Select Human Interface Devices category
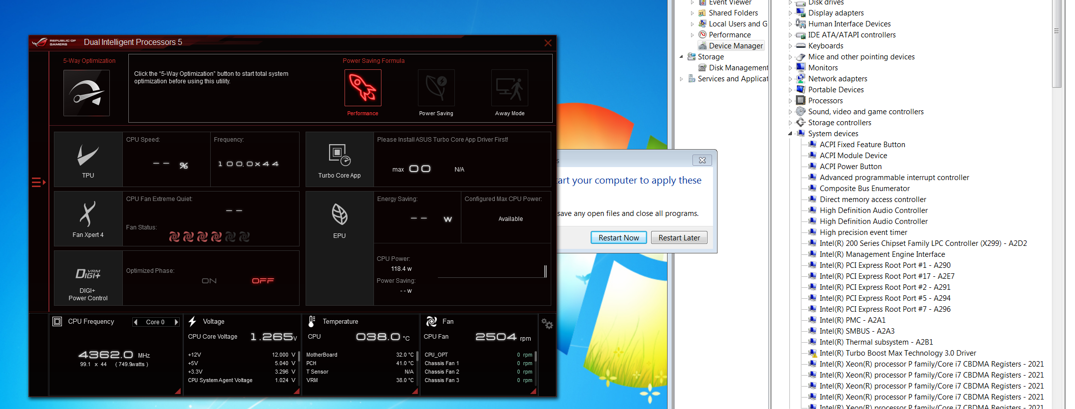The width and height of the screenshot is (1075, 409). click(849, 24)
